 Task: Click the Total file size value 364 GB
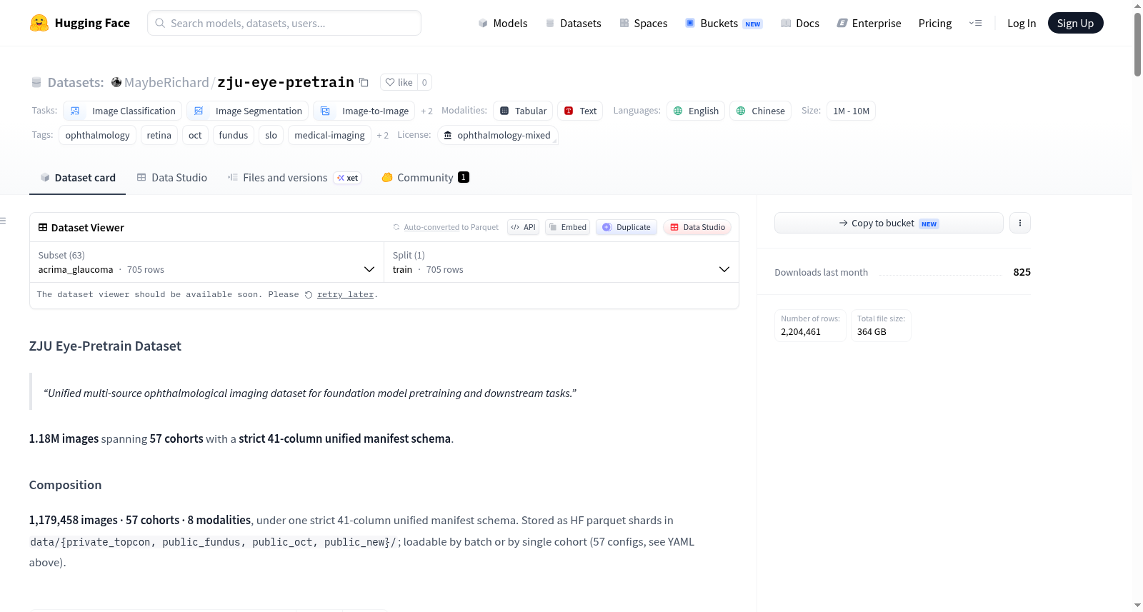coord(872,332)
